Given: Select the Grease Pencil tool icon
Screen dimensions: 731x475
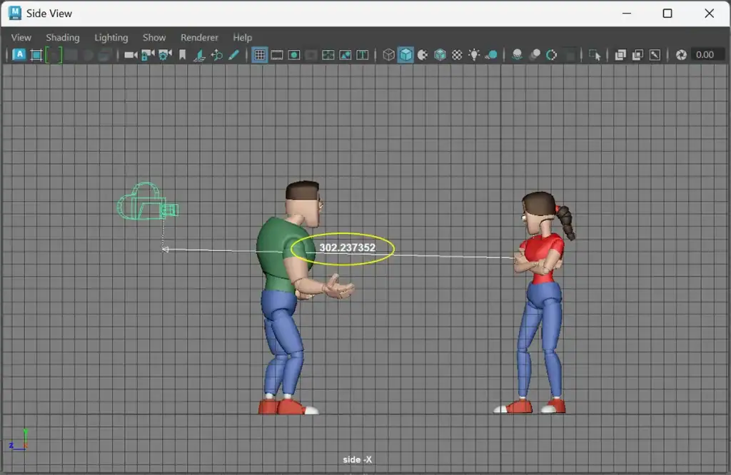Looking at the screenshot, I should point(234,55).
